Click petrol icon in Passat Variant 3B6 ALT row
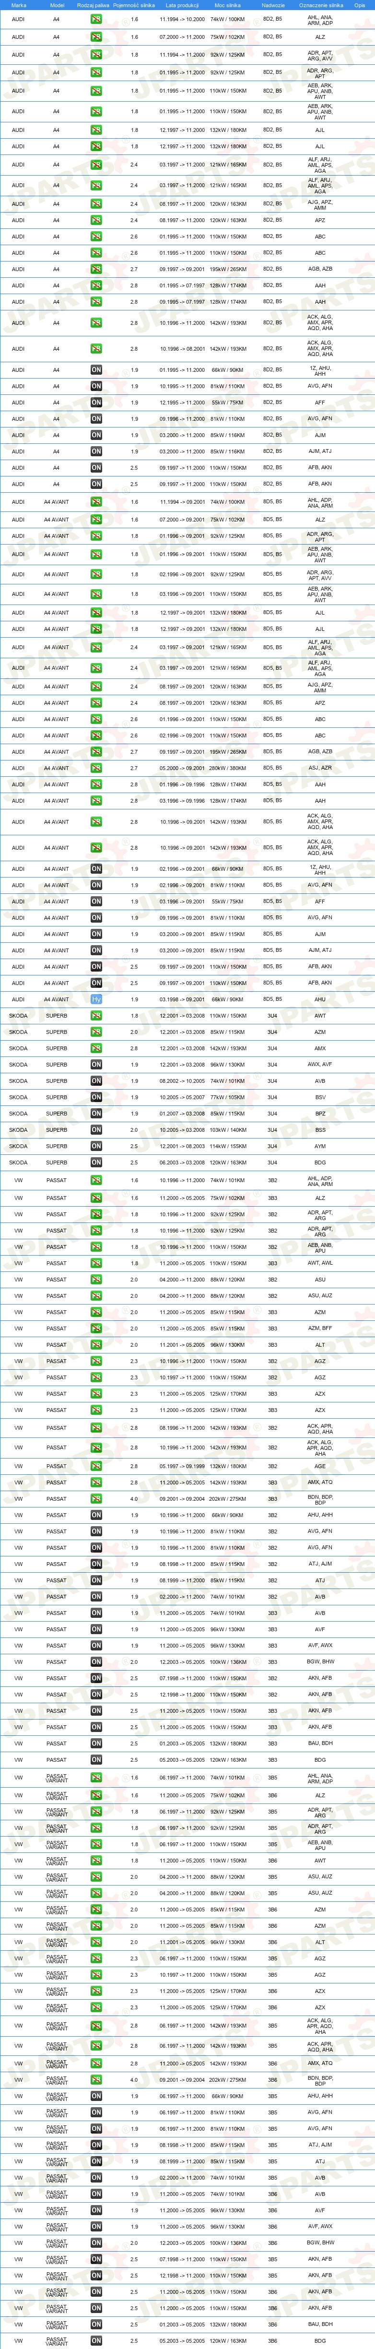The image size is (375, 2349). [x=96, y=1942]
